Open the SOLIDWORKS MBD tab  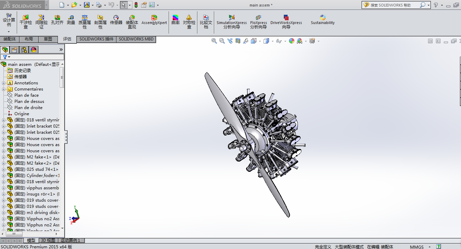[136, 39]
